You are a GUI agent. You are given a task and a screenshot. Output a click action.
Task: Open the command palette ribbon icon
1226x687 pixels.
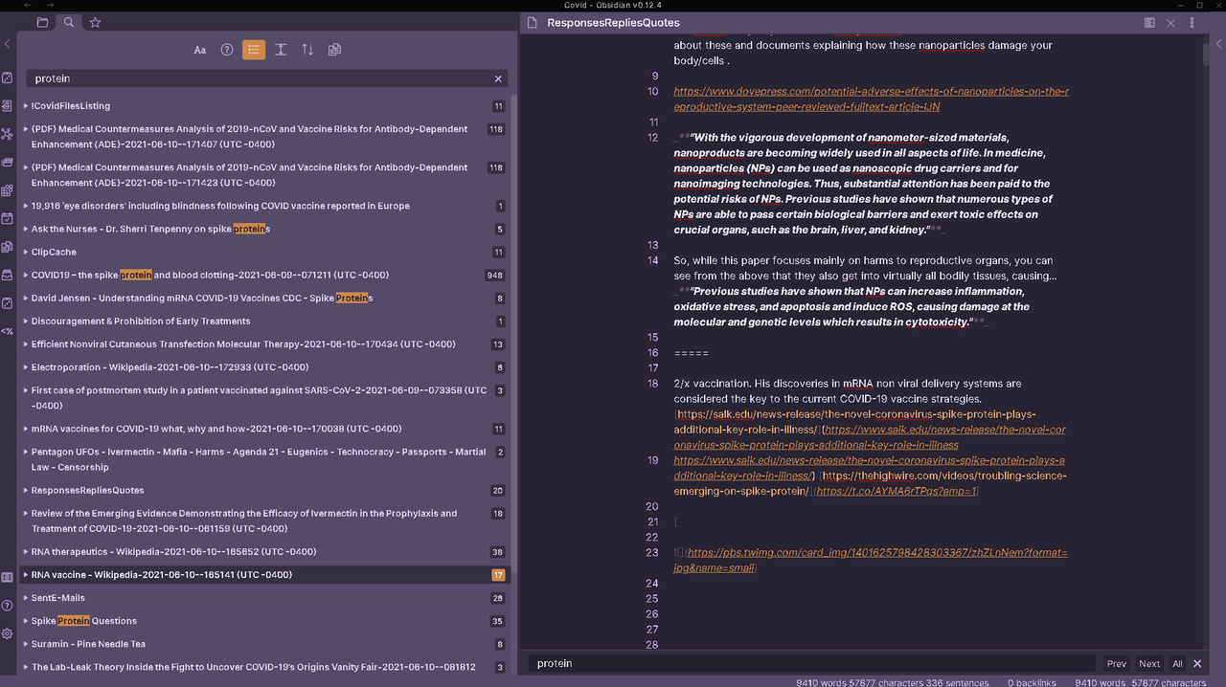[x=7, y=331]
